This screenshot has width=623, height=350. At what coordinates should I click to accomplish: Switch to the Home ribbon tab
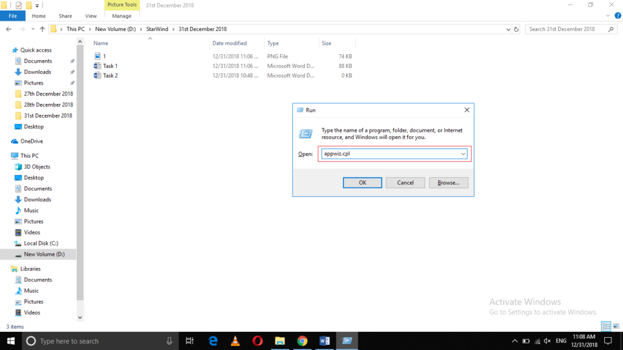tap(38, 16)
